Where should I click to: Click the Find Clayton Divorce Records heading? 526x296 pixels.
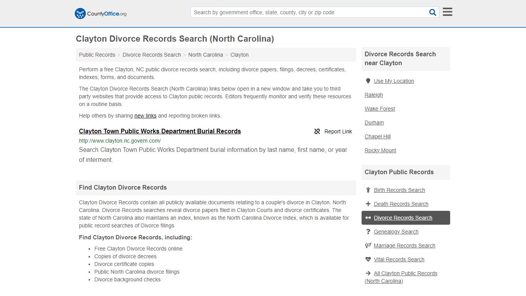pos(123,187)
